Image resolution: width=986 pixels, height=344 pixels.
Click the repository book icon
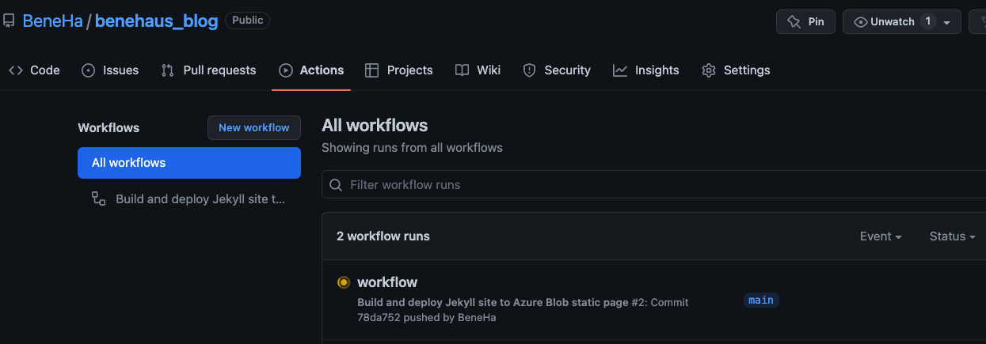(x=8, y=21)
